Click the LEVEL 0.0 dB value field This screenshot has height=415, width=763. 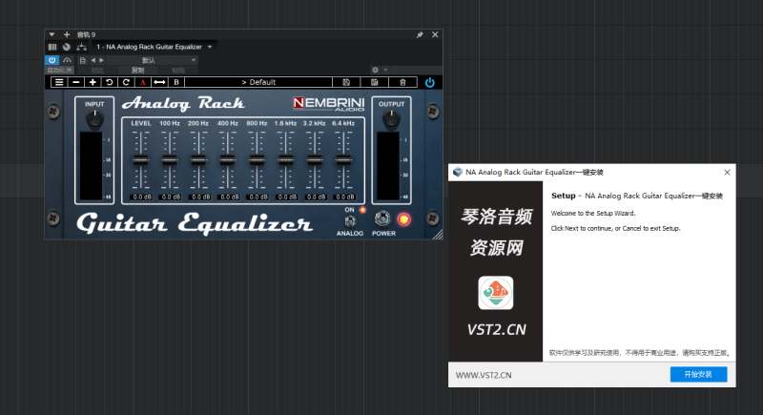142,197
